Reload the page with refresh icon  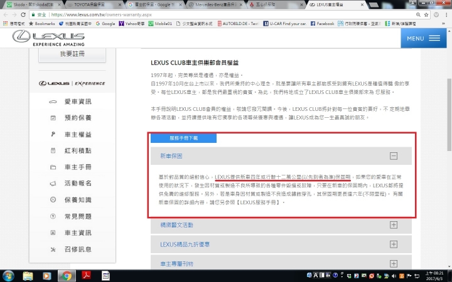coord(23,14)
